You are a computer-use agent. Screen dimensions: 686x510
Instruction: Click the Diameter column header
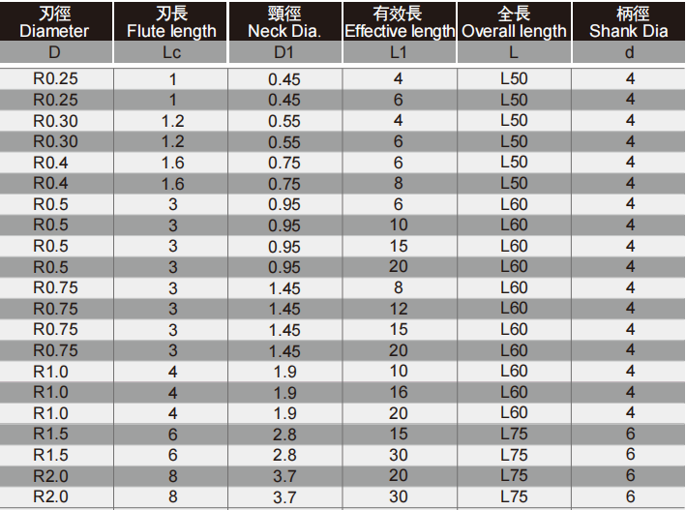pos(54,21)
